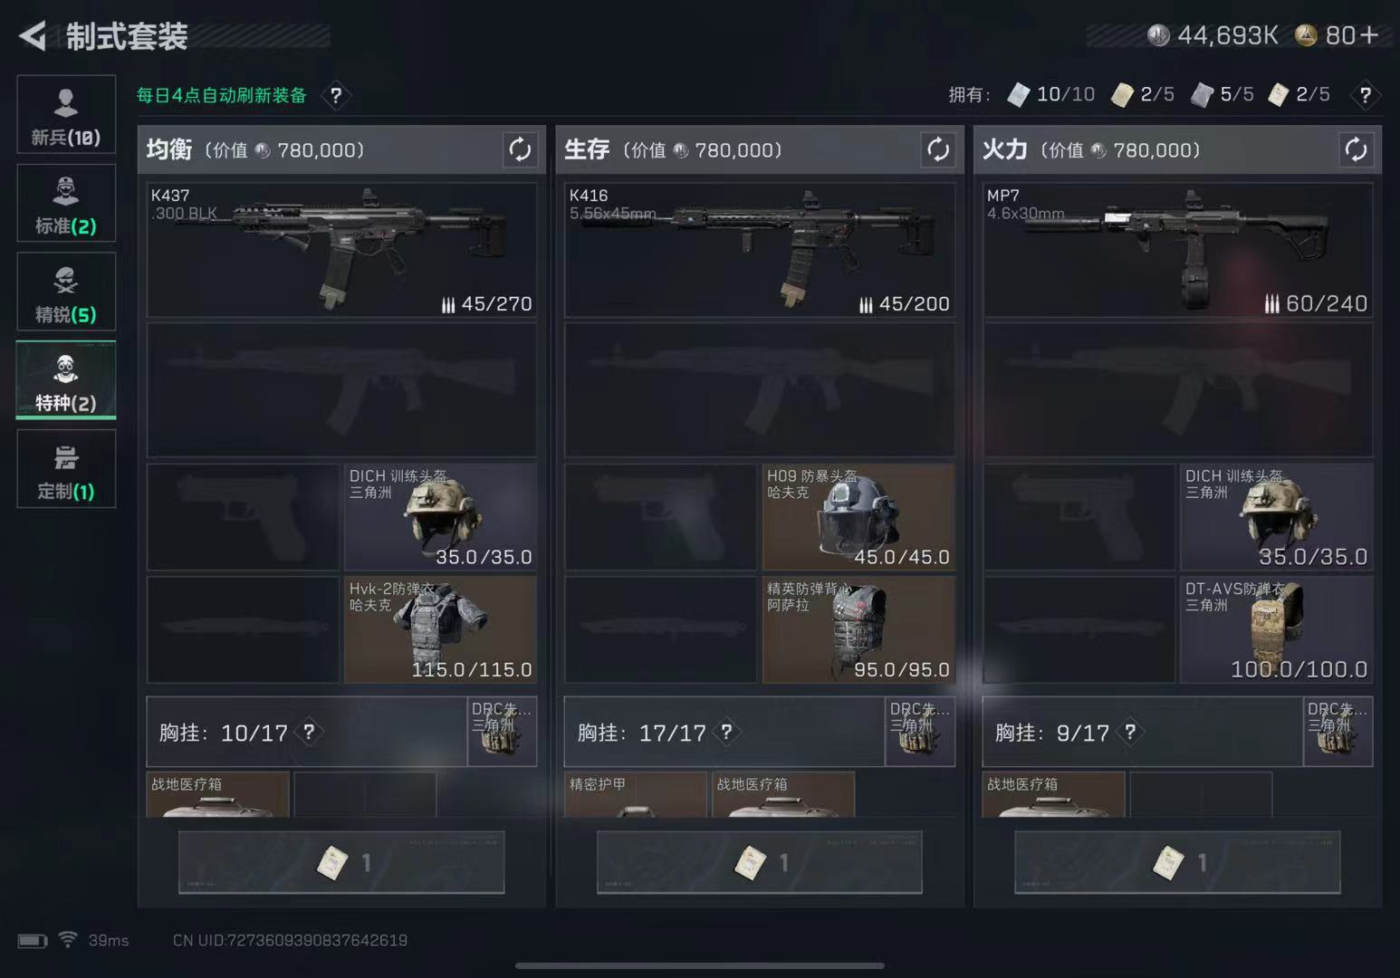Refresh the 生存 loadout set
The width and height of the screenshot is (1400, 978).
coord(938,149)
